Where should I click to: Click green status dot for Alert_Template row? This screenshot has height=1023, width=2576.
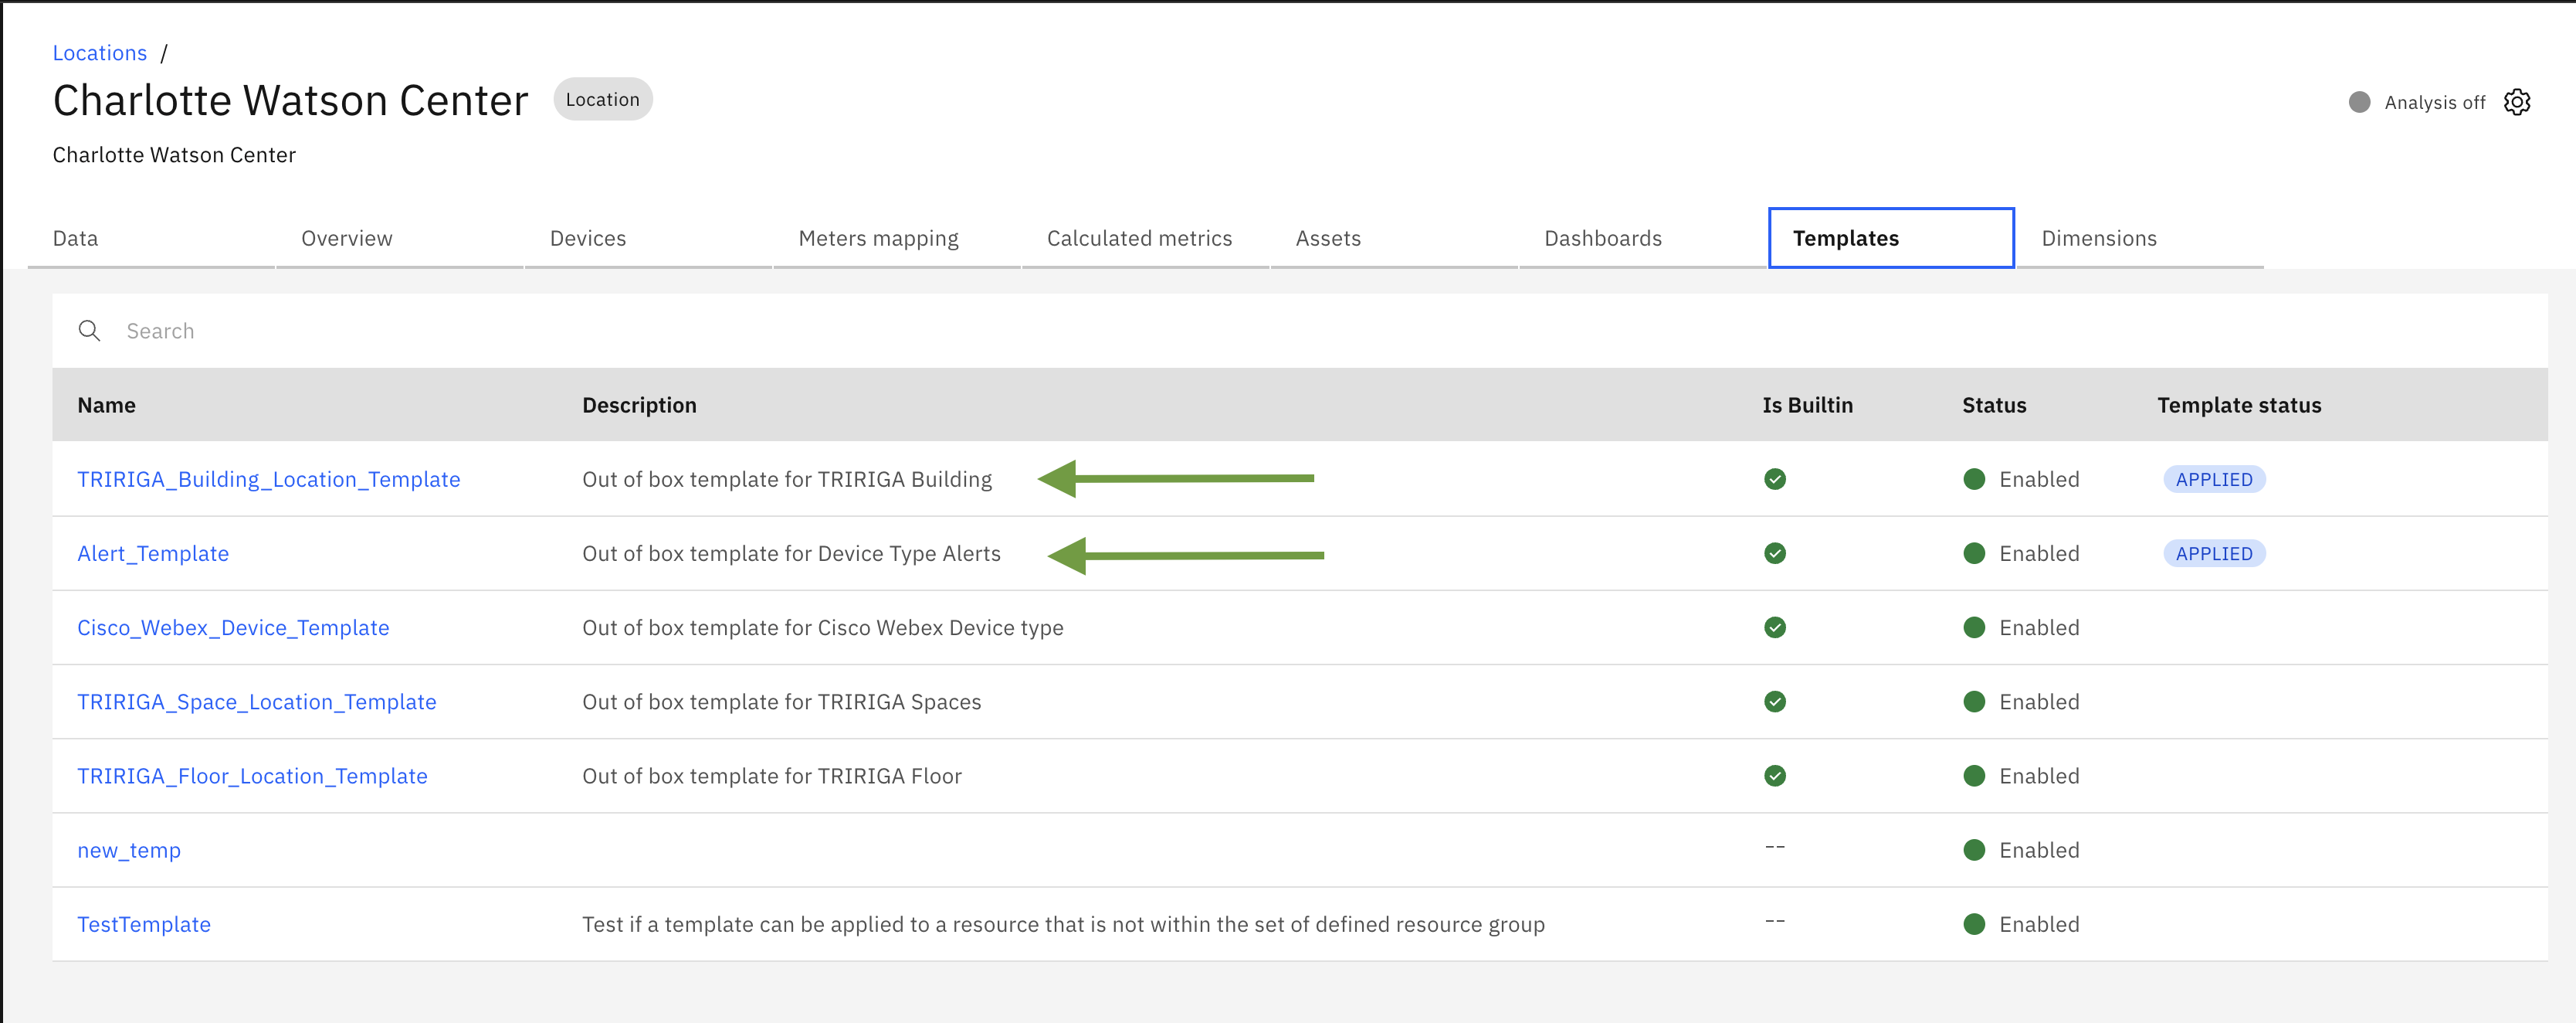click(1974, 553)
